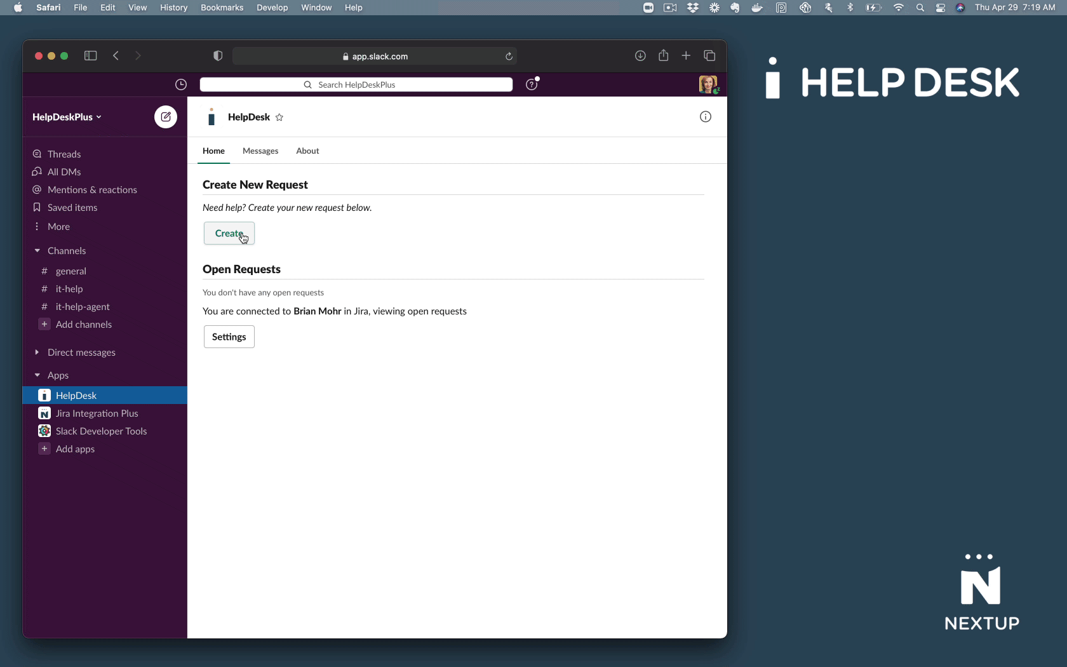Click Bluetooth icon in menu bar

(850, 8)
